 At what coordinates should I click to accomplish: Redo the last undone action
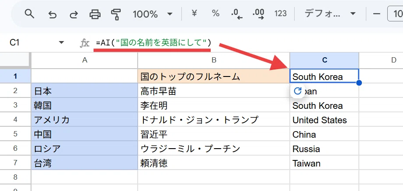pyautogui.click(x=73, y=14)
